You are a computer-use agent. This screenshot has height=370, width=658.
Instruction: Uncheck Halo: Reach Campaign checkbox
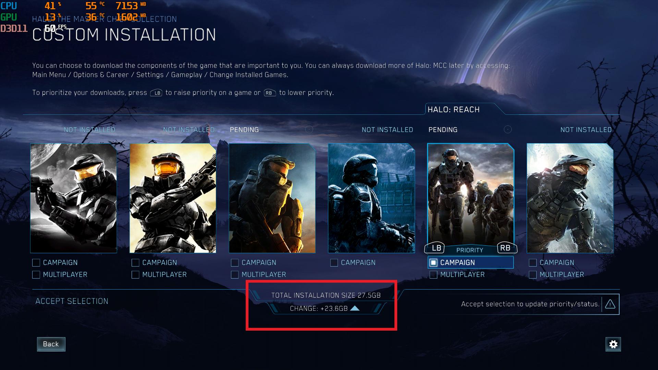click(434, 263)
